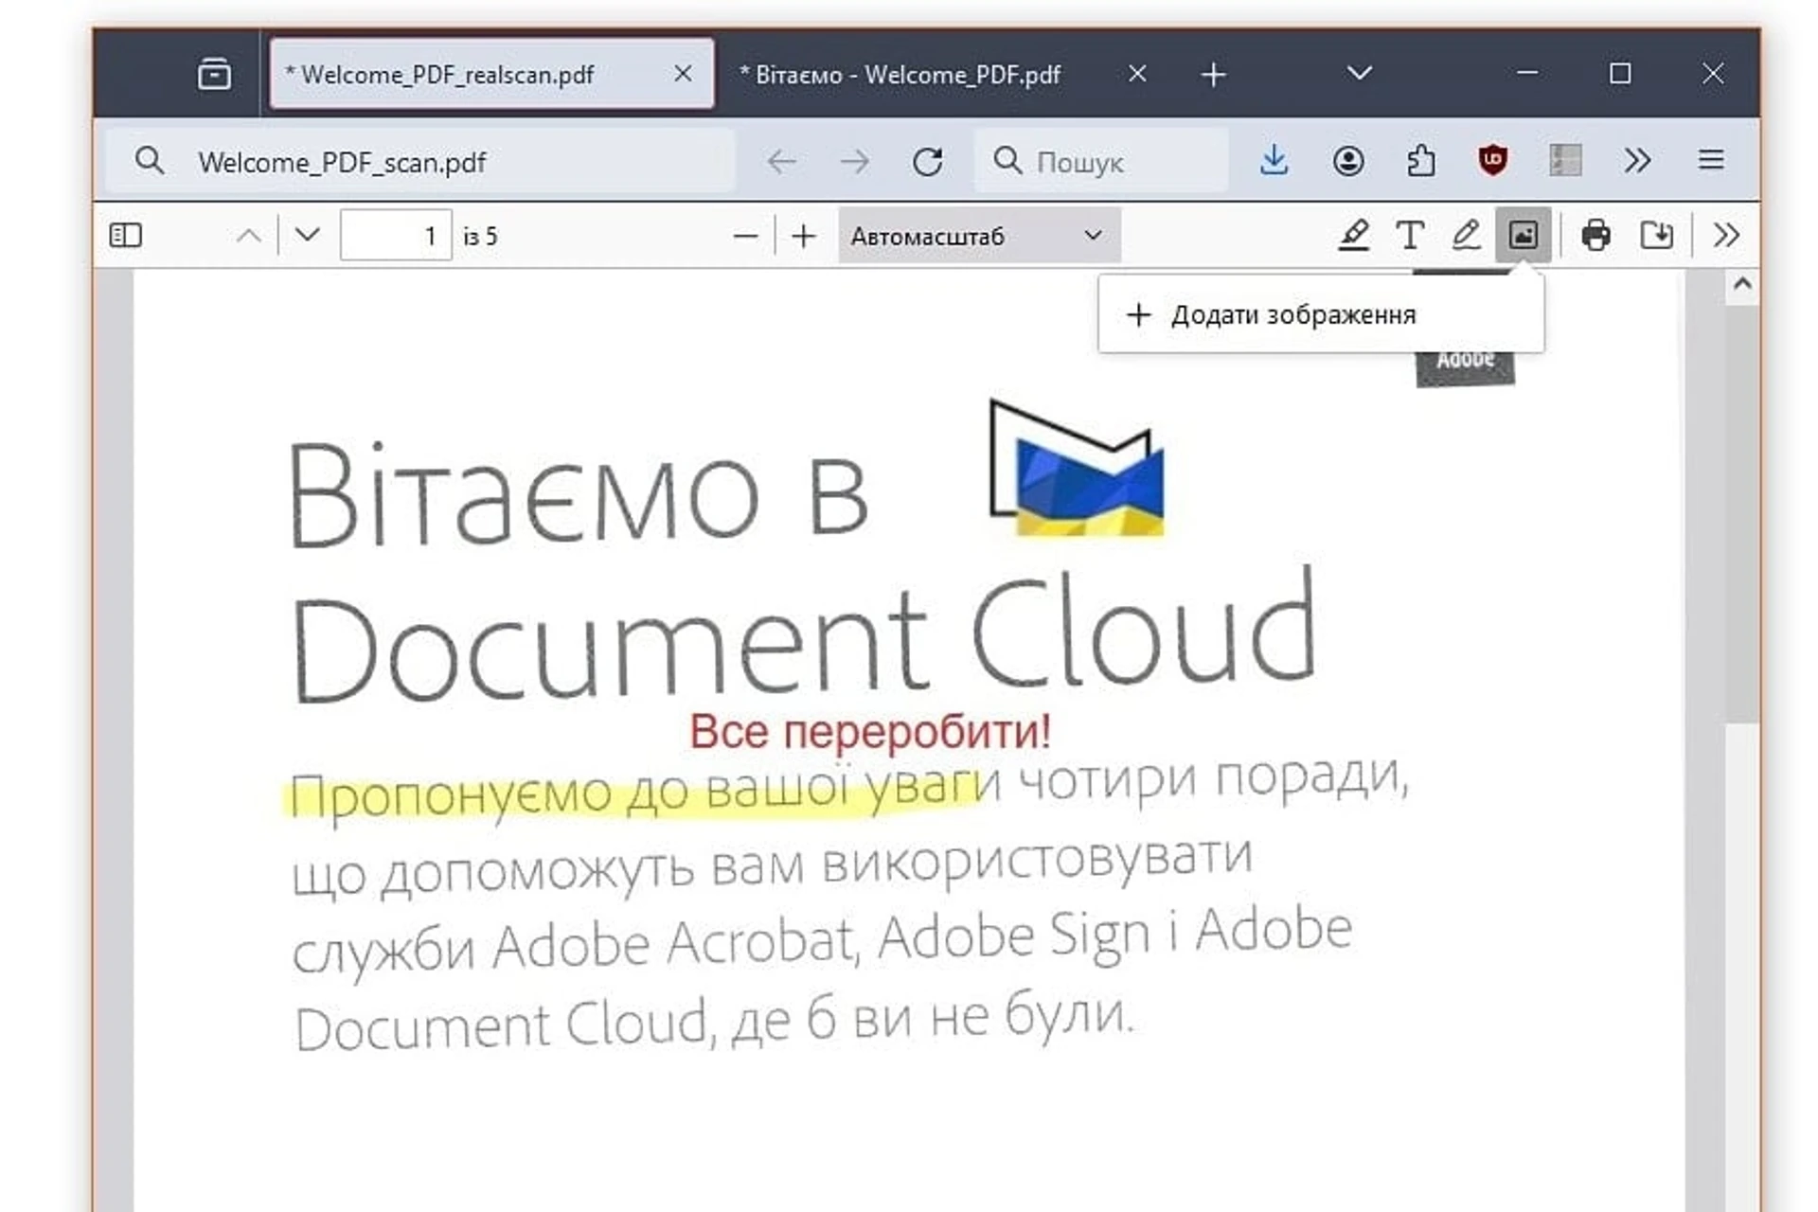1818x1212 pixels.
Task: Open the extensions puzzle icon
Action: (x=1420, y=161)
